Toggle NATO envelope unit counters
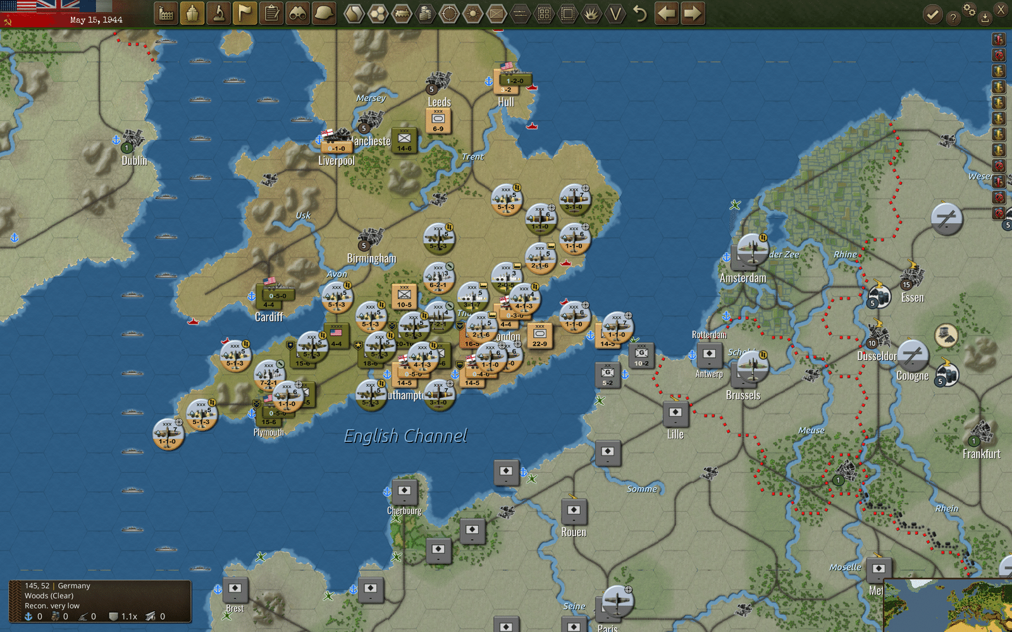Viewport: 1012px width, 632px height. coord(497,13)
